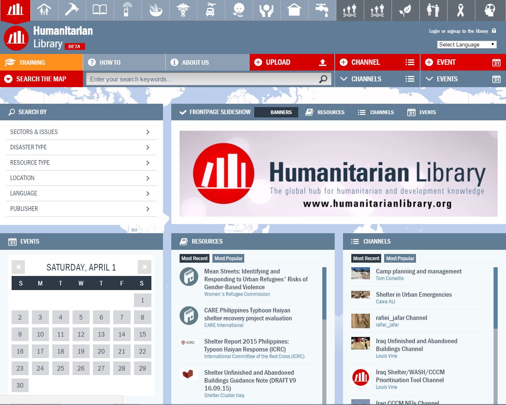Select the open book education icon
Screen dimensions: 506x405
[x=100, y=10]
